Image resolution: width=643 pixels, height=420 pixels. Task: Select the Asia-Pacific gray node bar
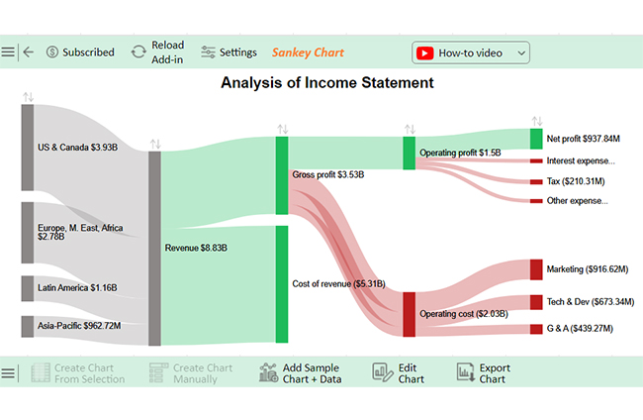pos(28,327)
